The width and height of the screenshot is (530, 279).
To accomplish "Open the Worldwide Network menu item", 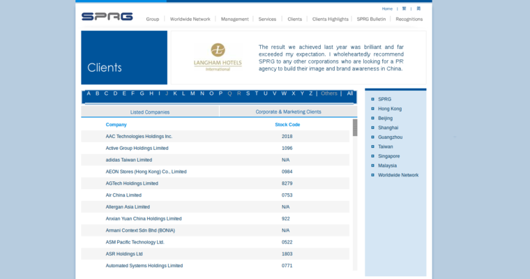I will click(x=190, y=20).
